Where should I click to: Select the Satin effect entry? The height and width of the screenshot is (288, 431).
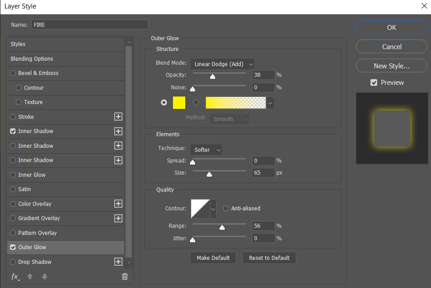[x=25, y=189]
